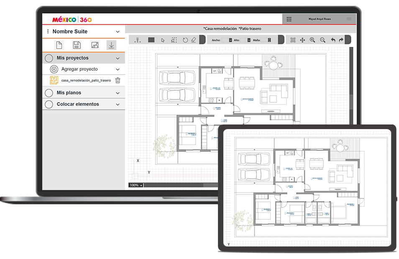Select the Mis planos circle
This screenshot has width=399, height=259.
click(49, 93)
